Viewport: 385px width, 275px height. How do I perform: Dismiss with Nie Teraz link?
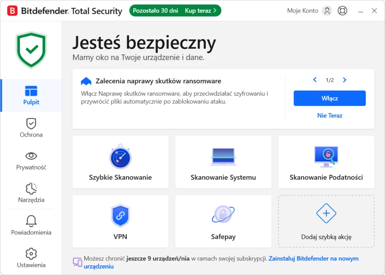pos(329,115)
